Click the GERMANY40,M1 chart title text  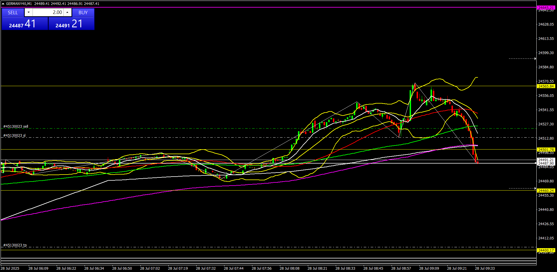(19, 4)
